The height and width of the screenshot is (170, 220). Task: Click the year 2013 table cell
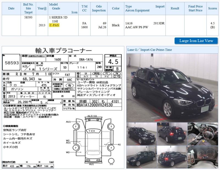pyautogui.click(x=42, y=25)
